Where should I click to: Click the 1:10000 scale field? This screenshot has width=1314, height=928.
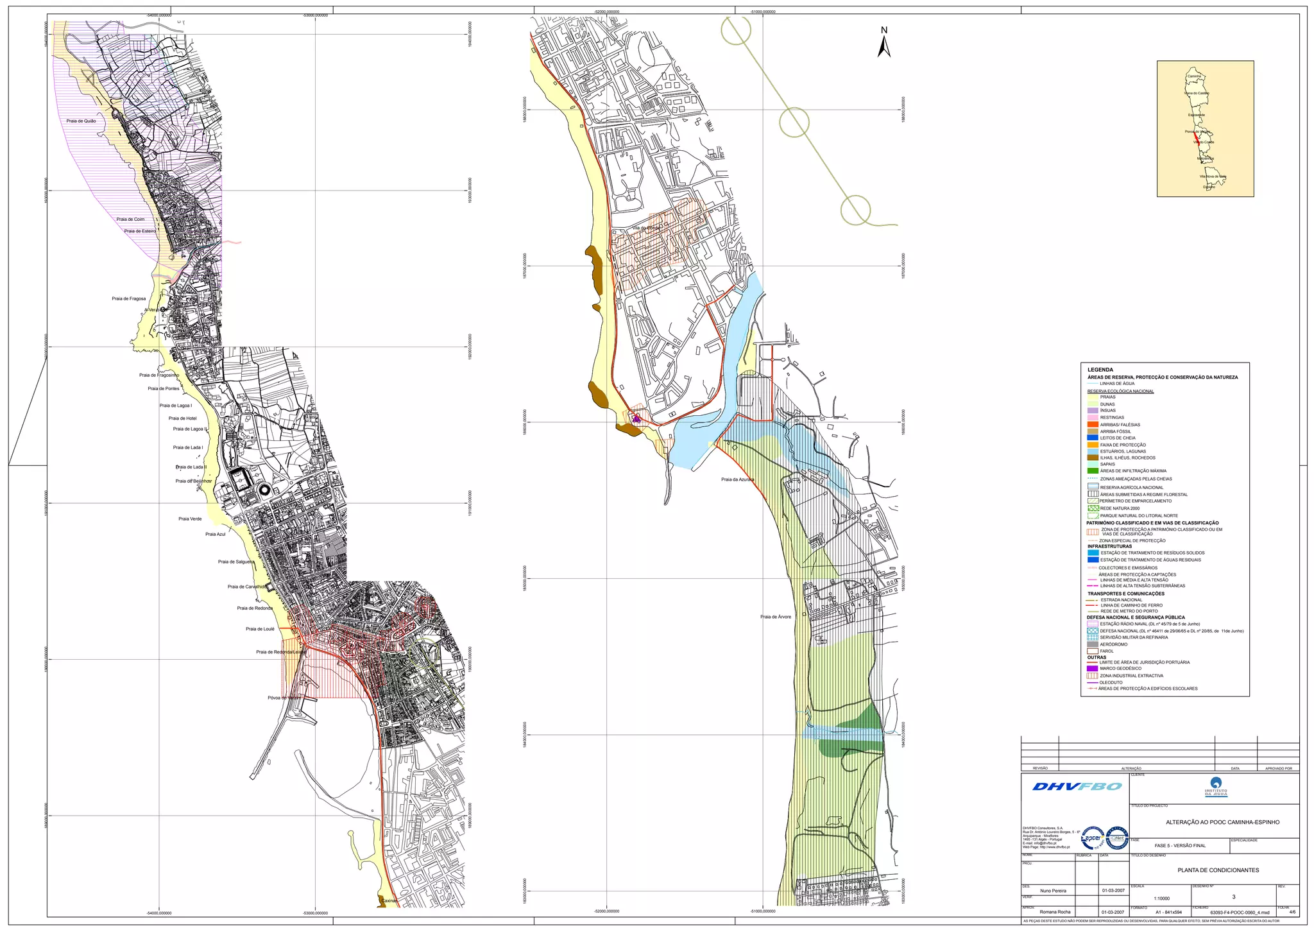pyautogui.click(x=1161, y=899)
